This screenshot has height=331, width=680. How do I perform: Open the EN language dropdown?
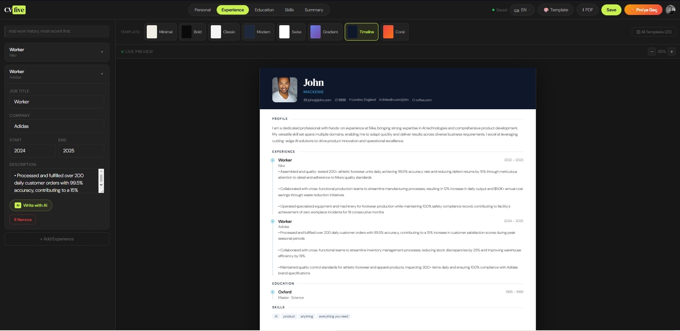coord(524,10)
